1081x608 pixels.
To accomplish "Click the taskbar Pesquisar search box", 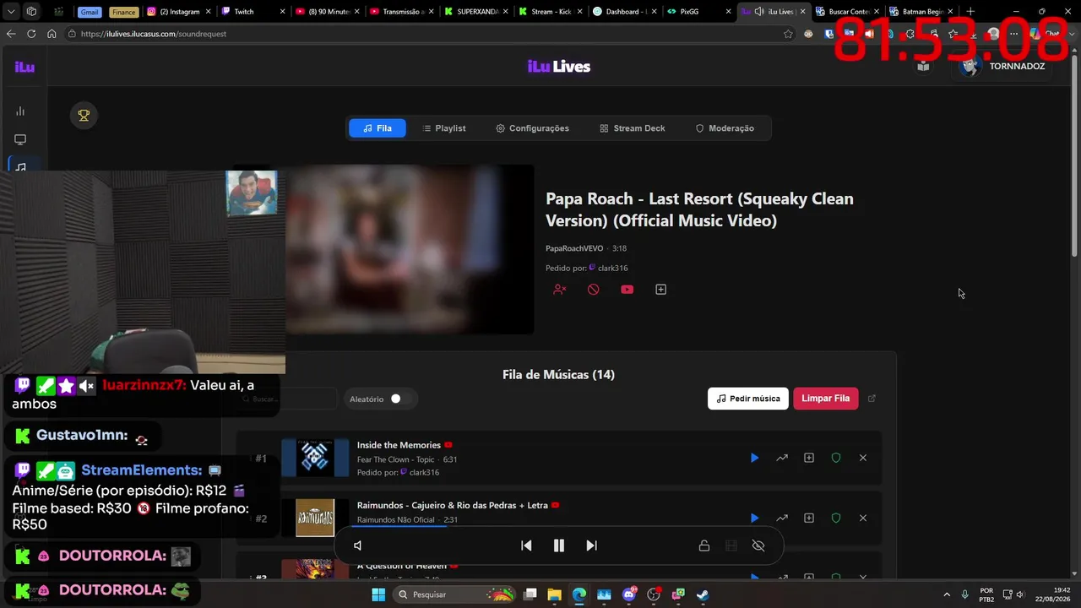I will click(455, 594).
